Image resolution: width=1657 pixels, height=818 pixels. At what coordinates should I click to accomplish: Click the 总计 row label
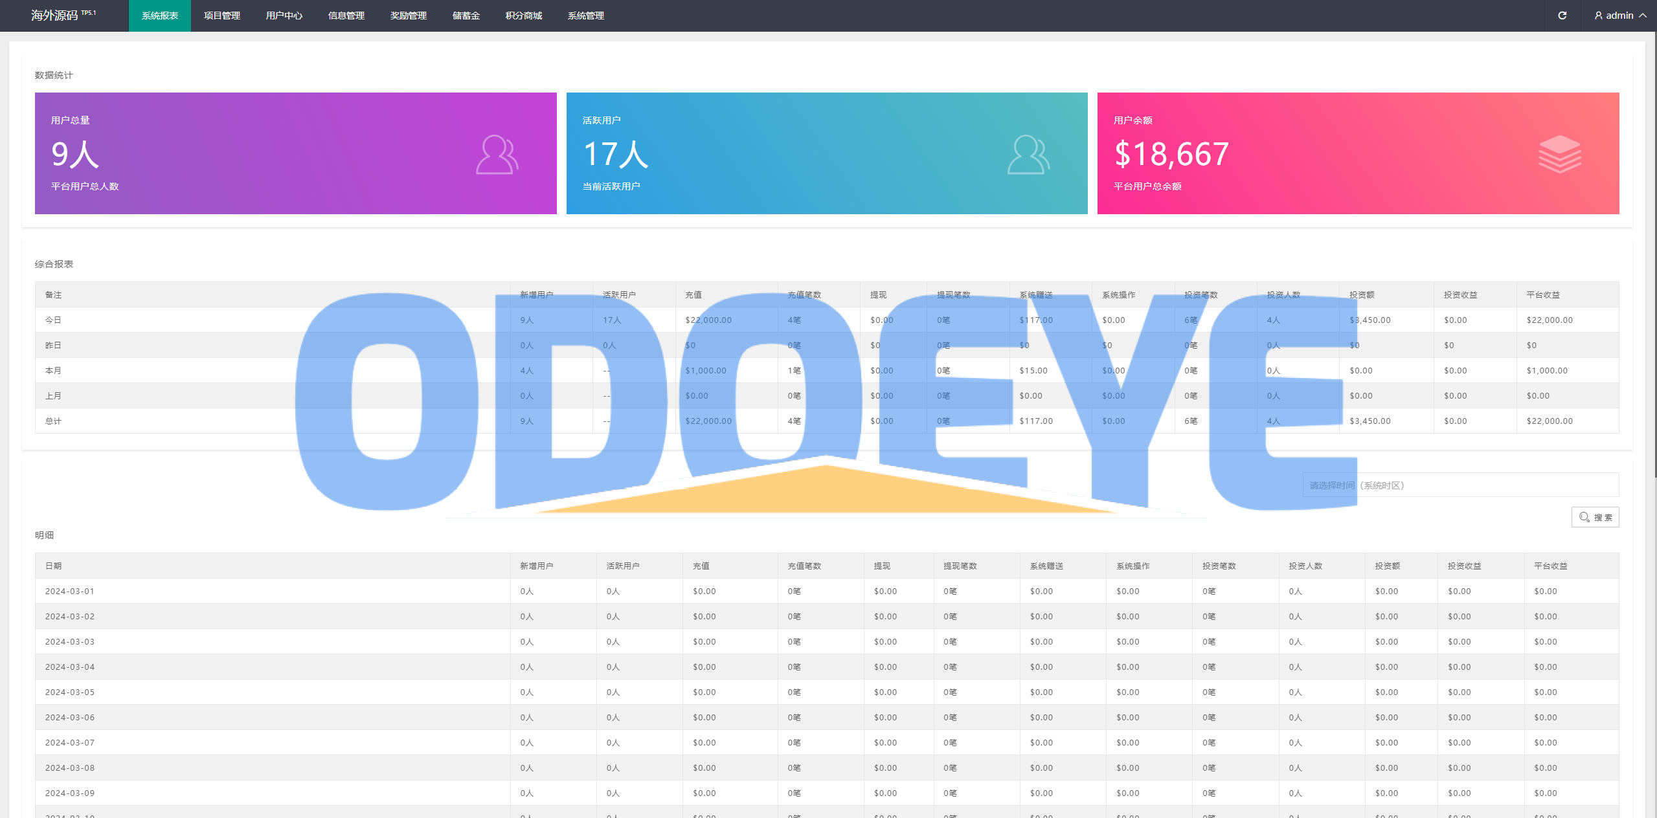coord(53,421)
